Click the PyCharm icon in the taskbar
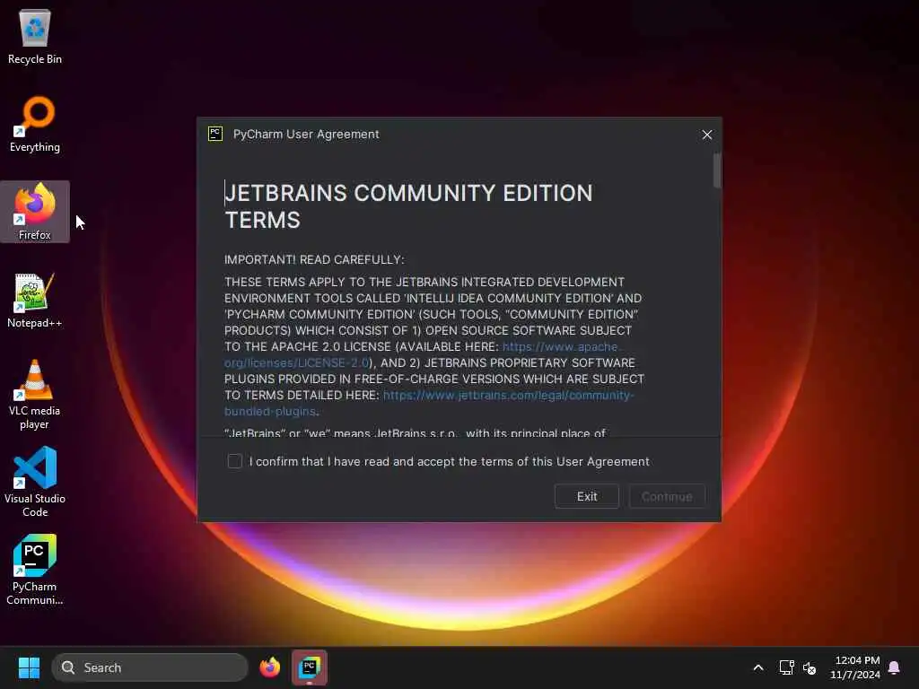Viewport: 919px width, 689px height. click(310, 667)
